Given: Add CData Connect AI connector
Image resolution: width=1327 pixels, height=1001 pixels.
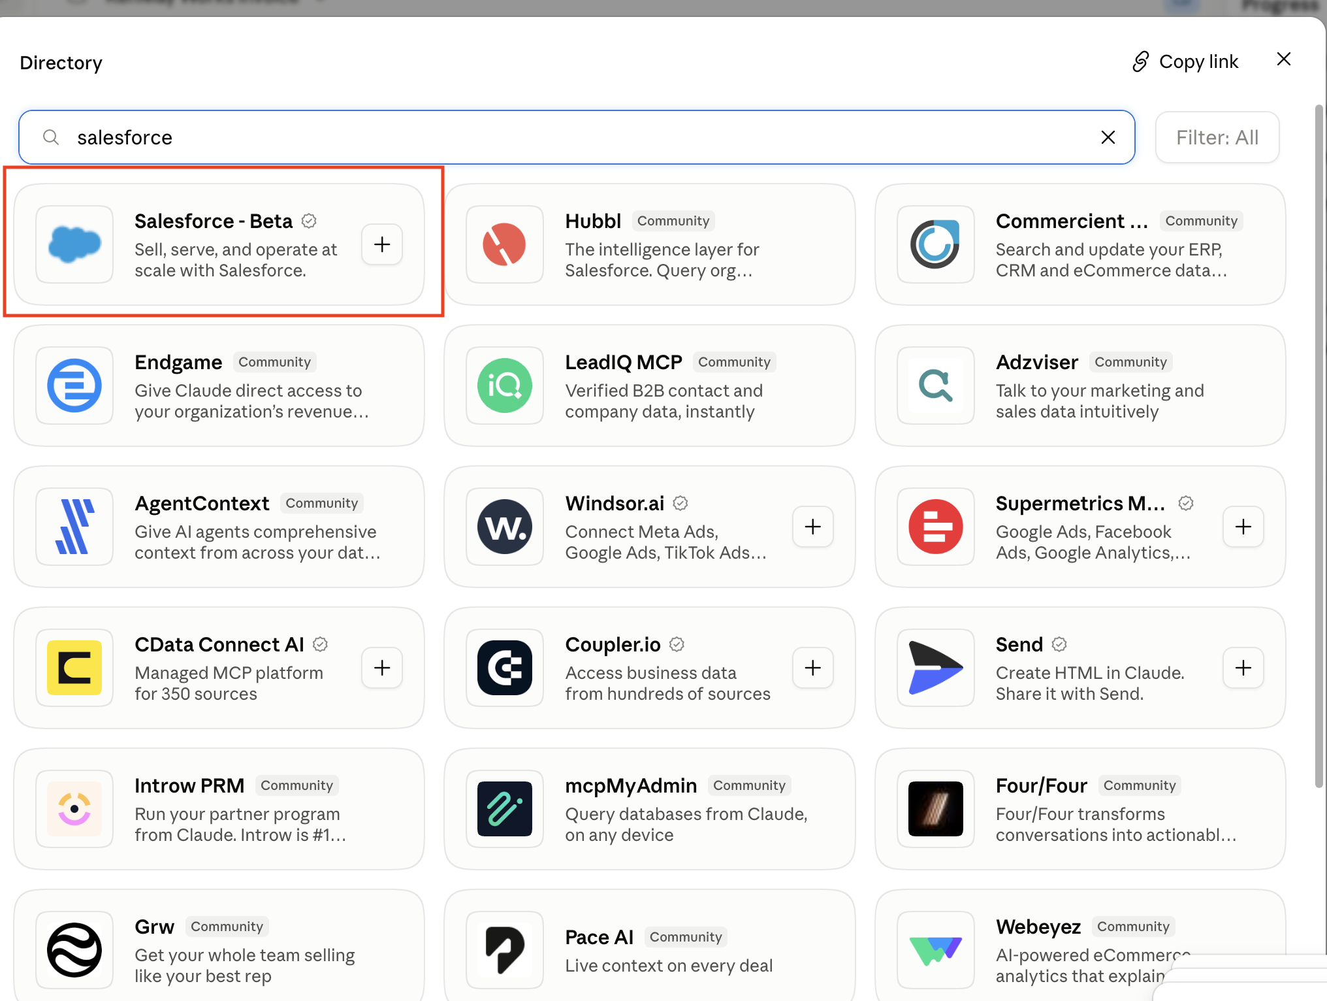Looking at the screenshot, I should click(x=382, y=668).
